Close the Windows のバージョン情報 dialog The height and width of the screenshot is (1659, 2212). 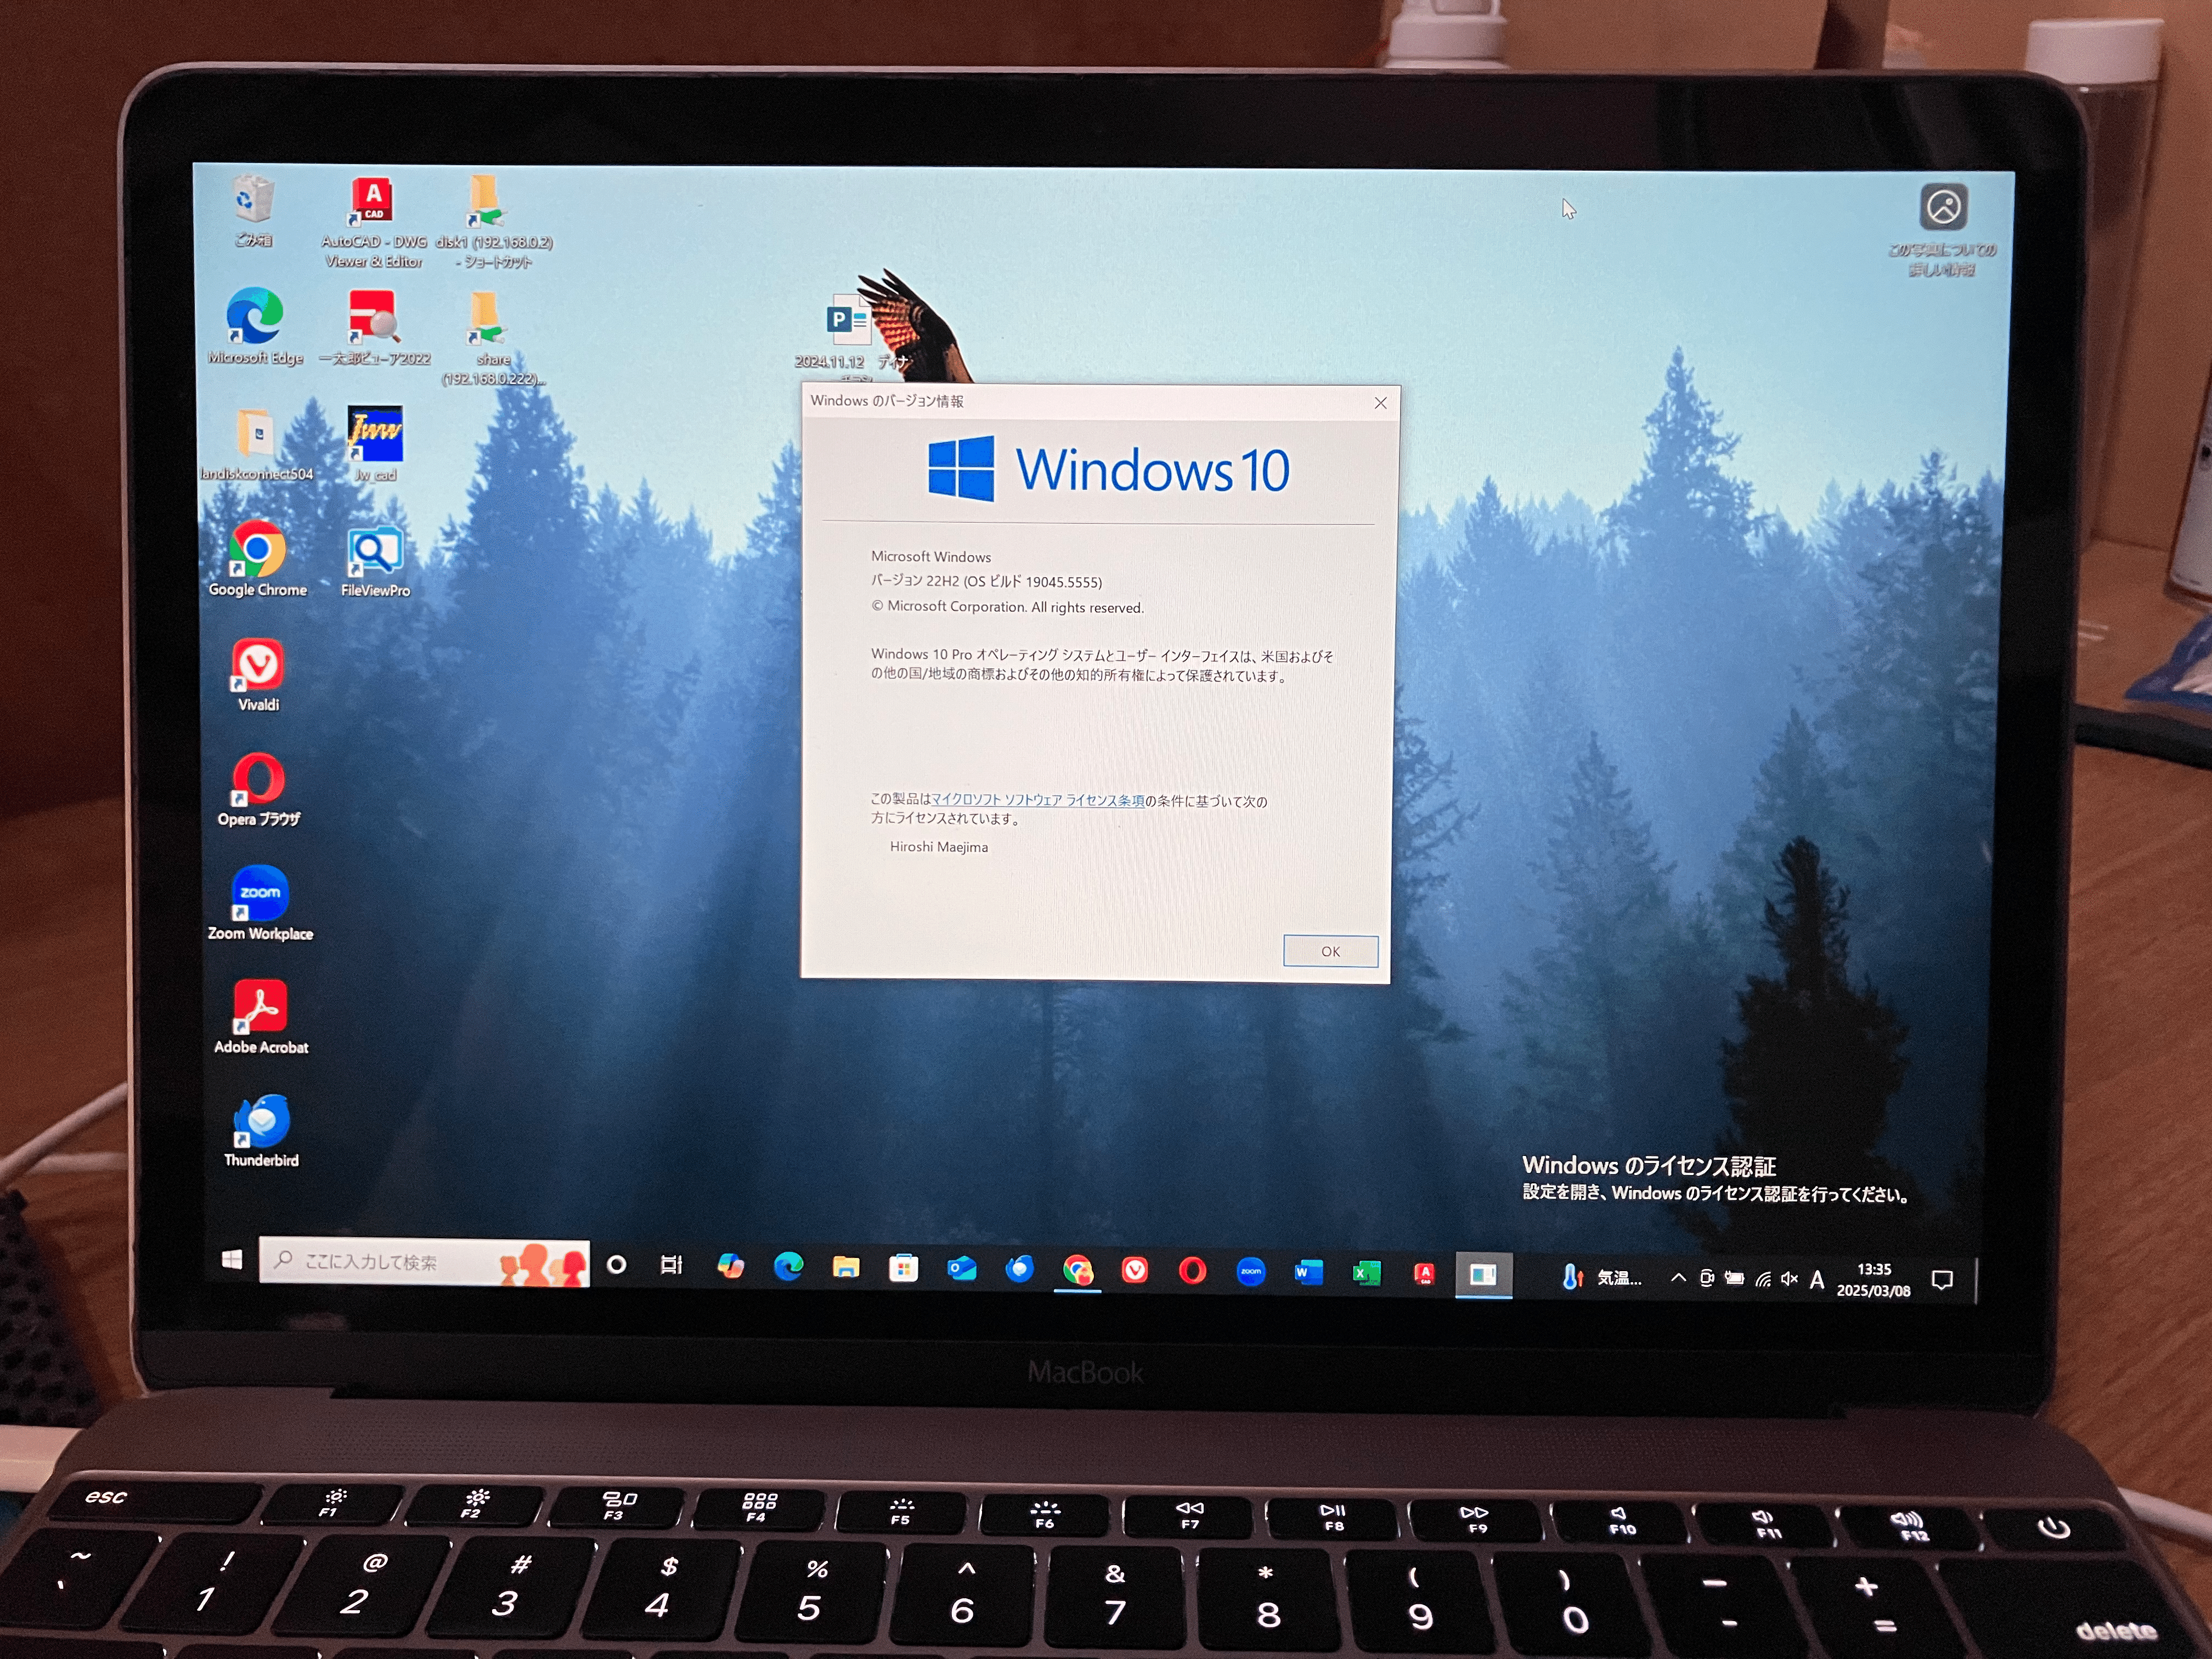point(1380,403)
